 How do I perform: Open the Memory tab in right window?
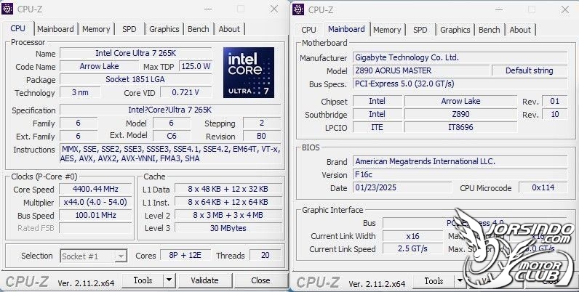click(x=387, y=30)
